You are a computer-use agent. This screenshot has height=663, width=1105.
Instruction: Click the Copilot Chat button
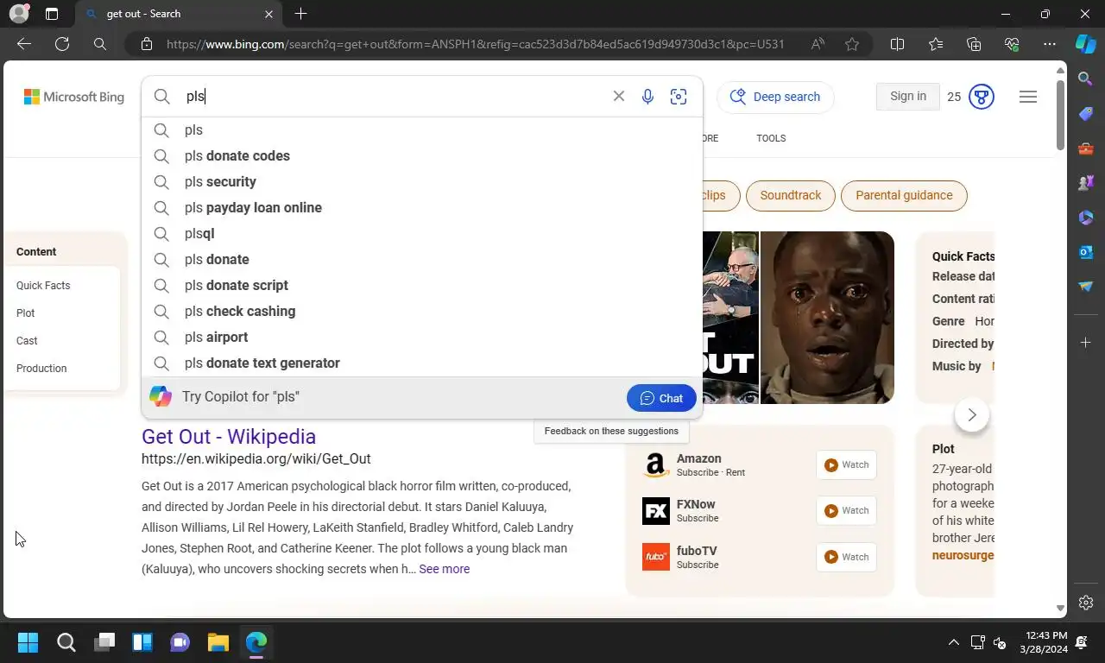661,398
